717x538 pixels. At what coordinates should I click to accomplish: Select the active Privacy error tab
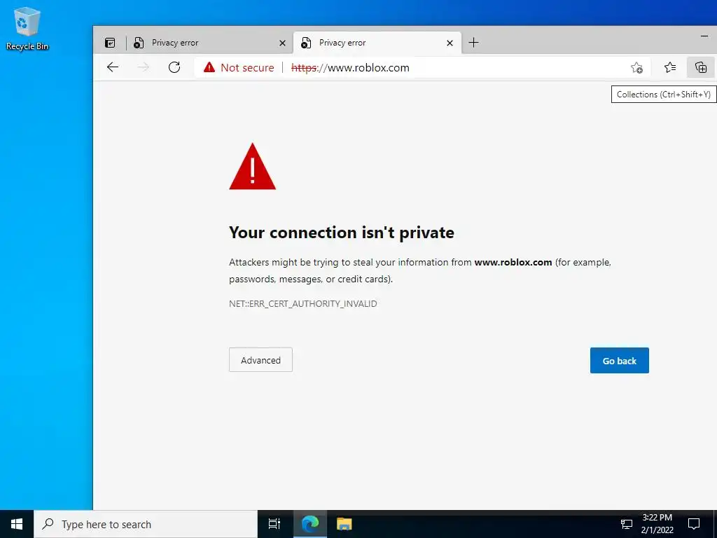tap(377, 43)
